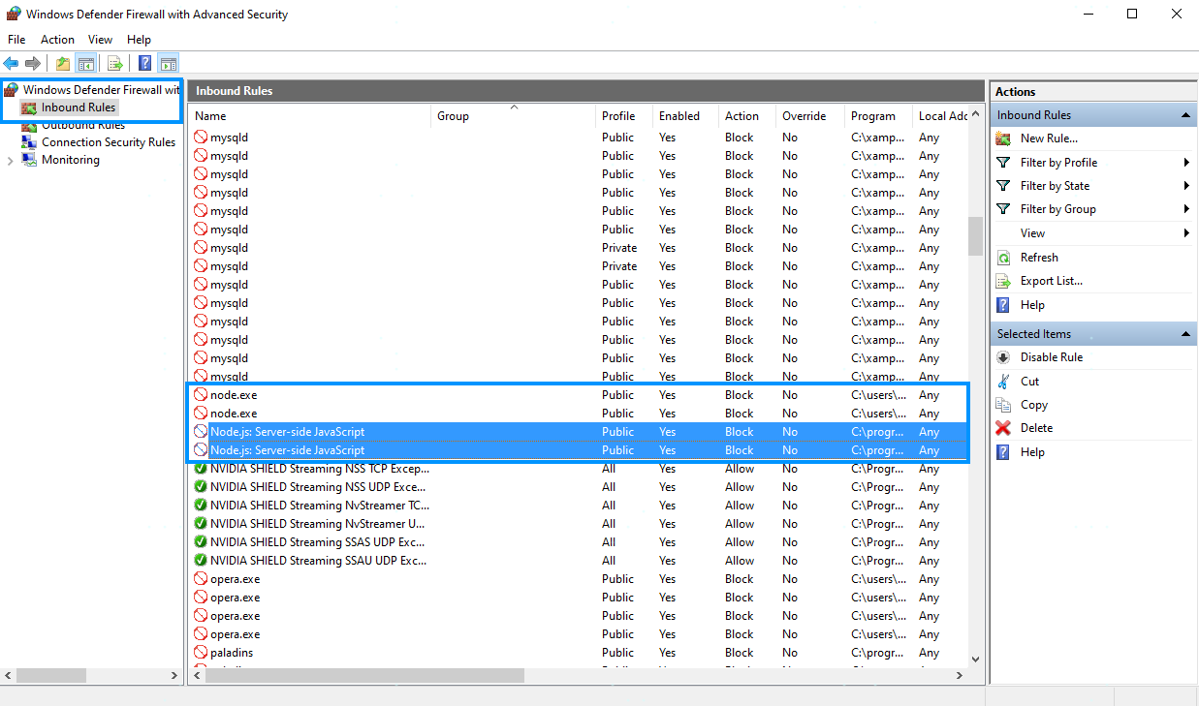Viewport: 1199px width, 706px height.
Task: Open the Help menu in the menu bar
Action: (x=139, y=40)
